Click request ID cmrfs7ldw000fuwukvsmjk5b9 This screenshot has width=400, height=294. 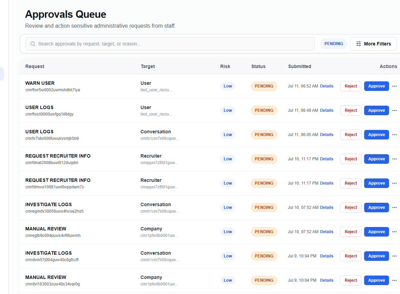52,138
